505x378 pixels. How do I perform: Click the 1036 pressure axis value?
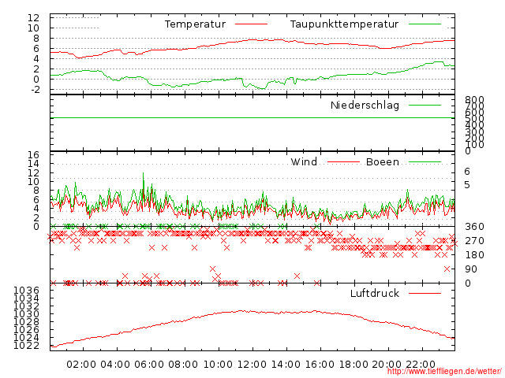point(29,291)
